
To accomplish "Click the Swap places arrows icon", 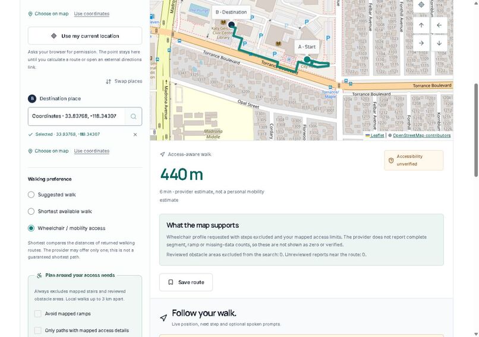I will tap(108, 81).
